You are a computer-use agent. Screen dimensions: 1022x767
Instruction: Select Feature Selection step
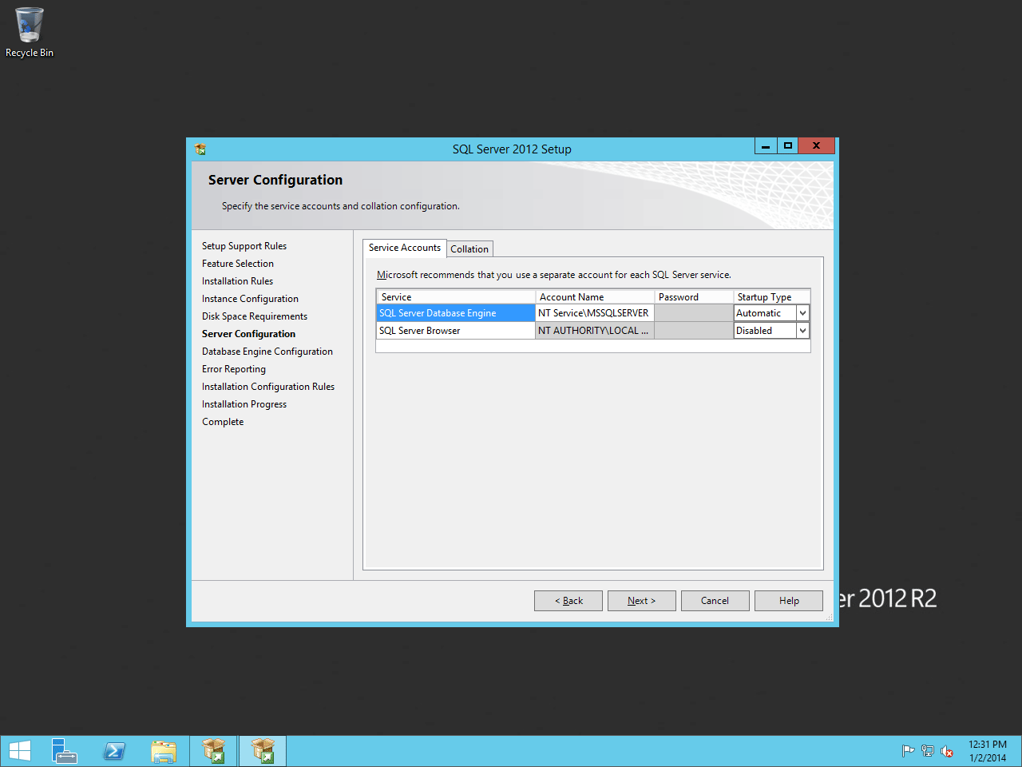coord(238,264)
